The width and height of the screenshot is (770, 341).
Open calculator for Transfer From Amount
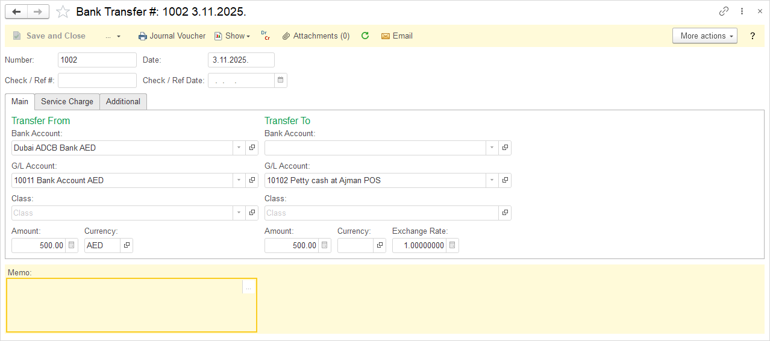[x=72, y=245]
